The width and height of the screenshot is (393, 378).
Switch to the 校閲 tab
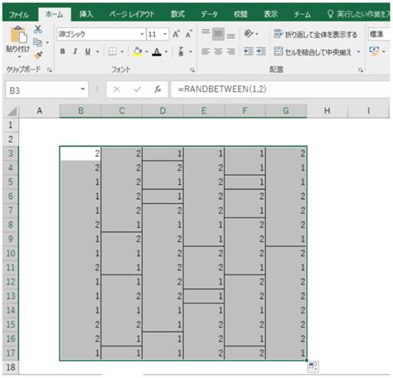[x=240, y=14]
